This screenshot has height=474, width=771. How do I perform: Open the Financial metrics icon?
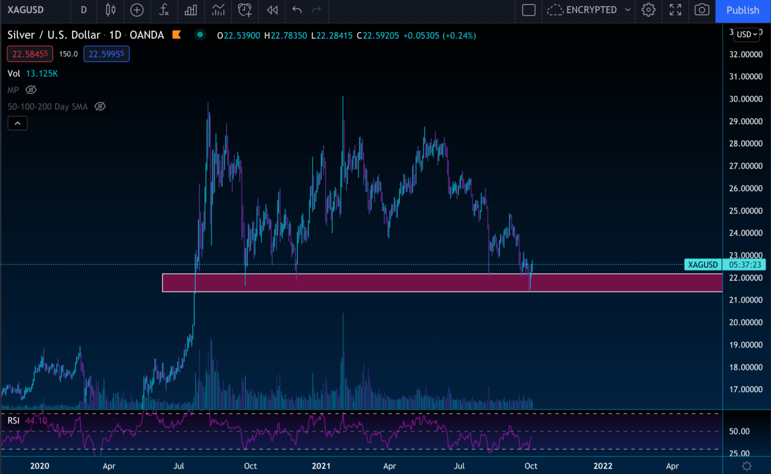point(191,10)
